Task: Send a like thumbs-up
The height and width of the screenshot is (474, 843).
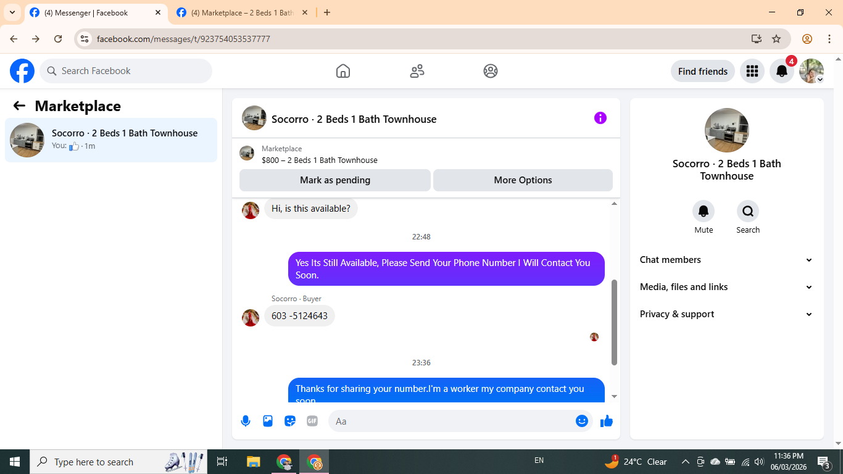Action: [607, 421]
